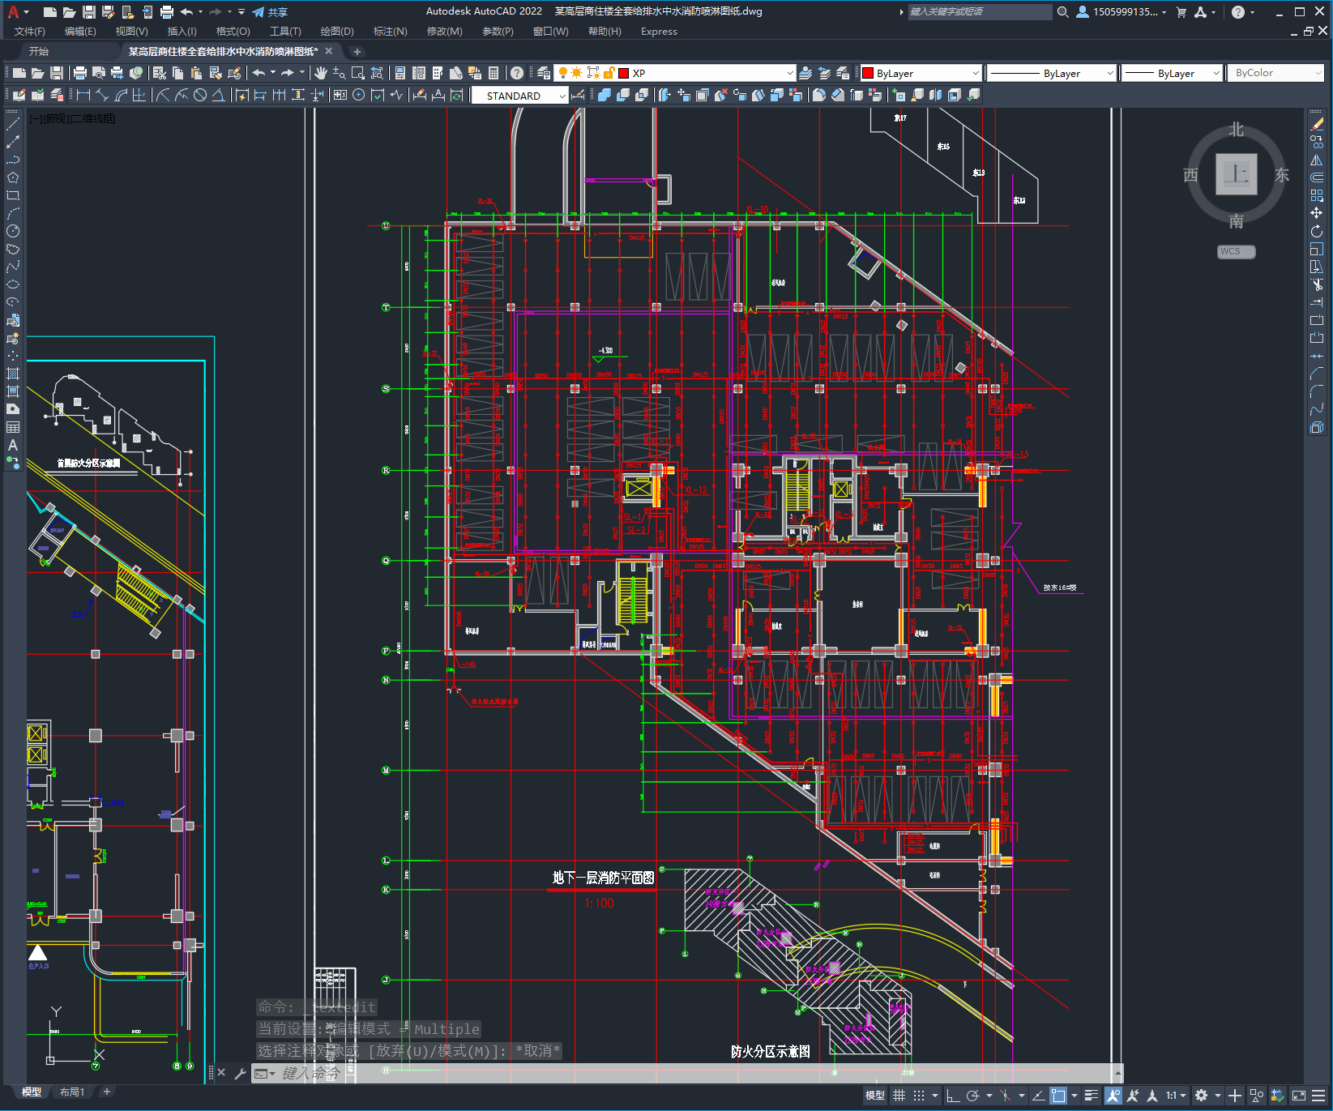Toggle polar tracking in status bar
The height and width of the screenshot is (1111, 1333).
click(972, 1096)
